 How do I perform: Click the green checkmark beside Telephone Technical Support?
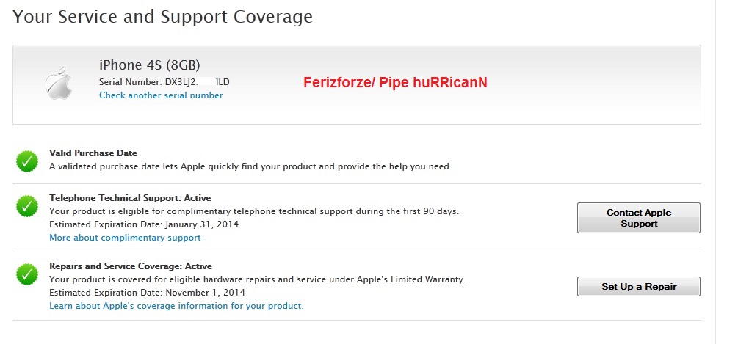pos(27,206)
